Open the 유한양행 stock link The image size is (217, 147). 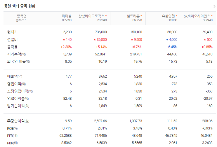[x=168, y=16]
